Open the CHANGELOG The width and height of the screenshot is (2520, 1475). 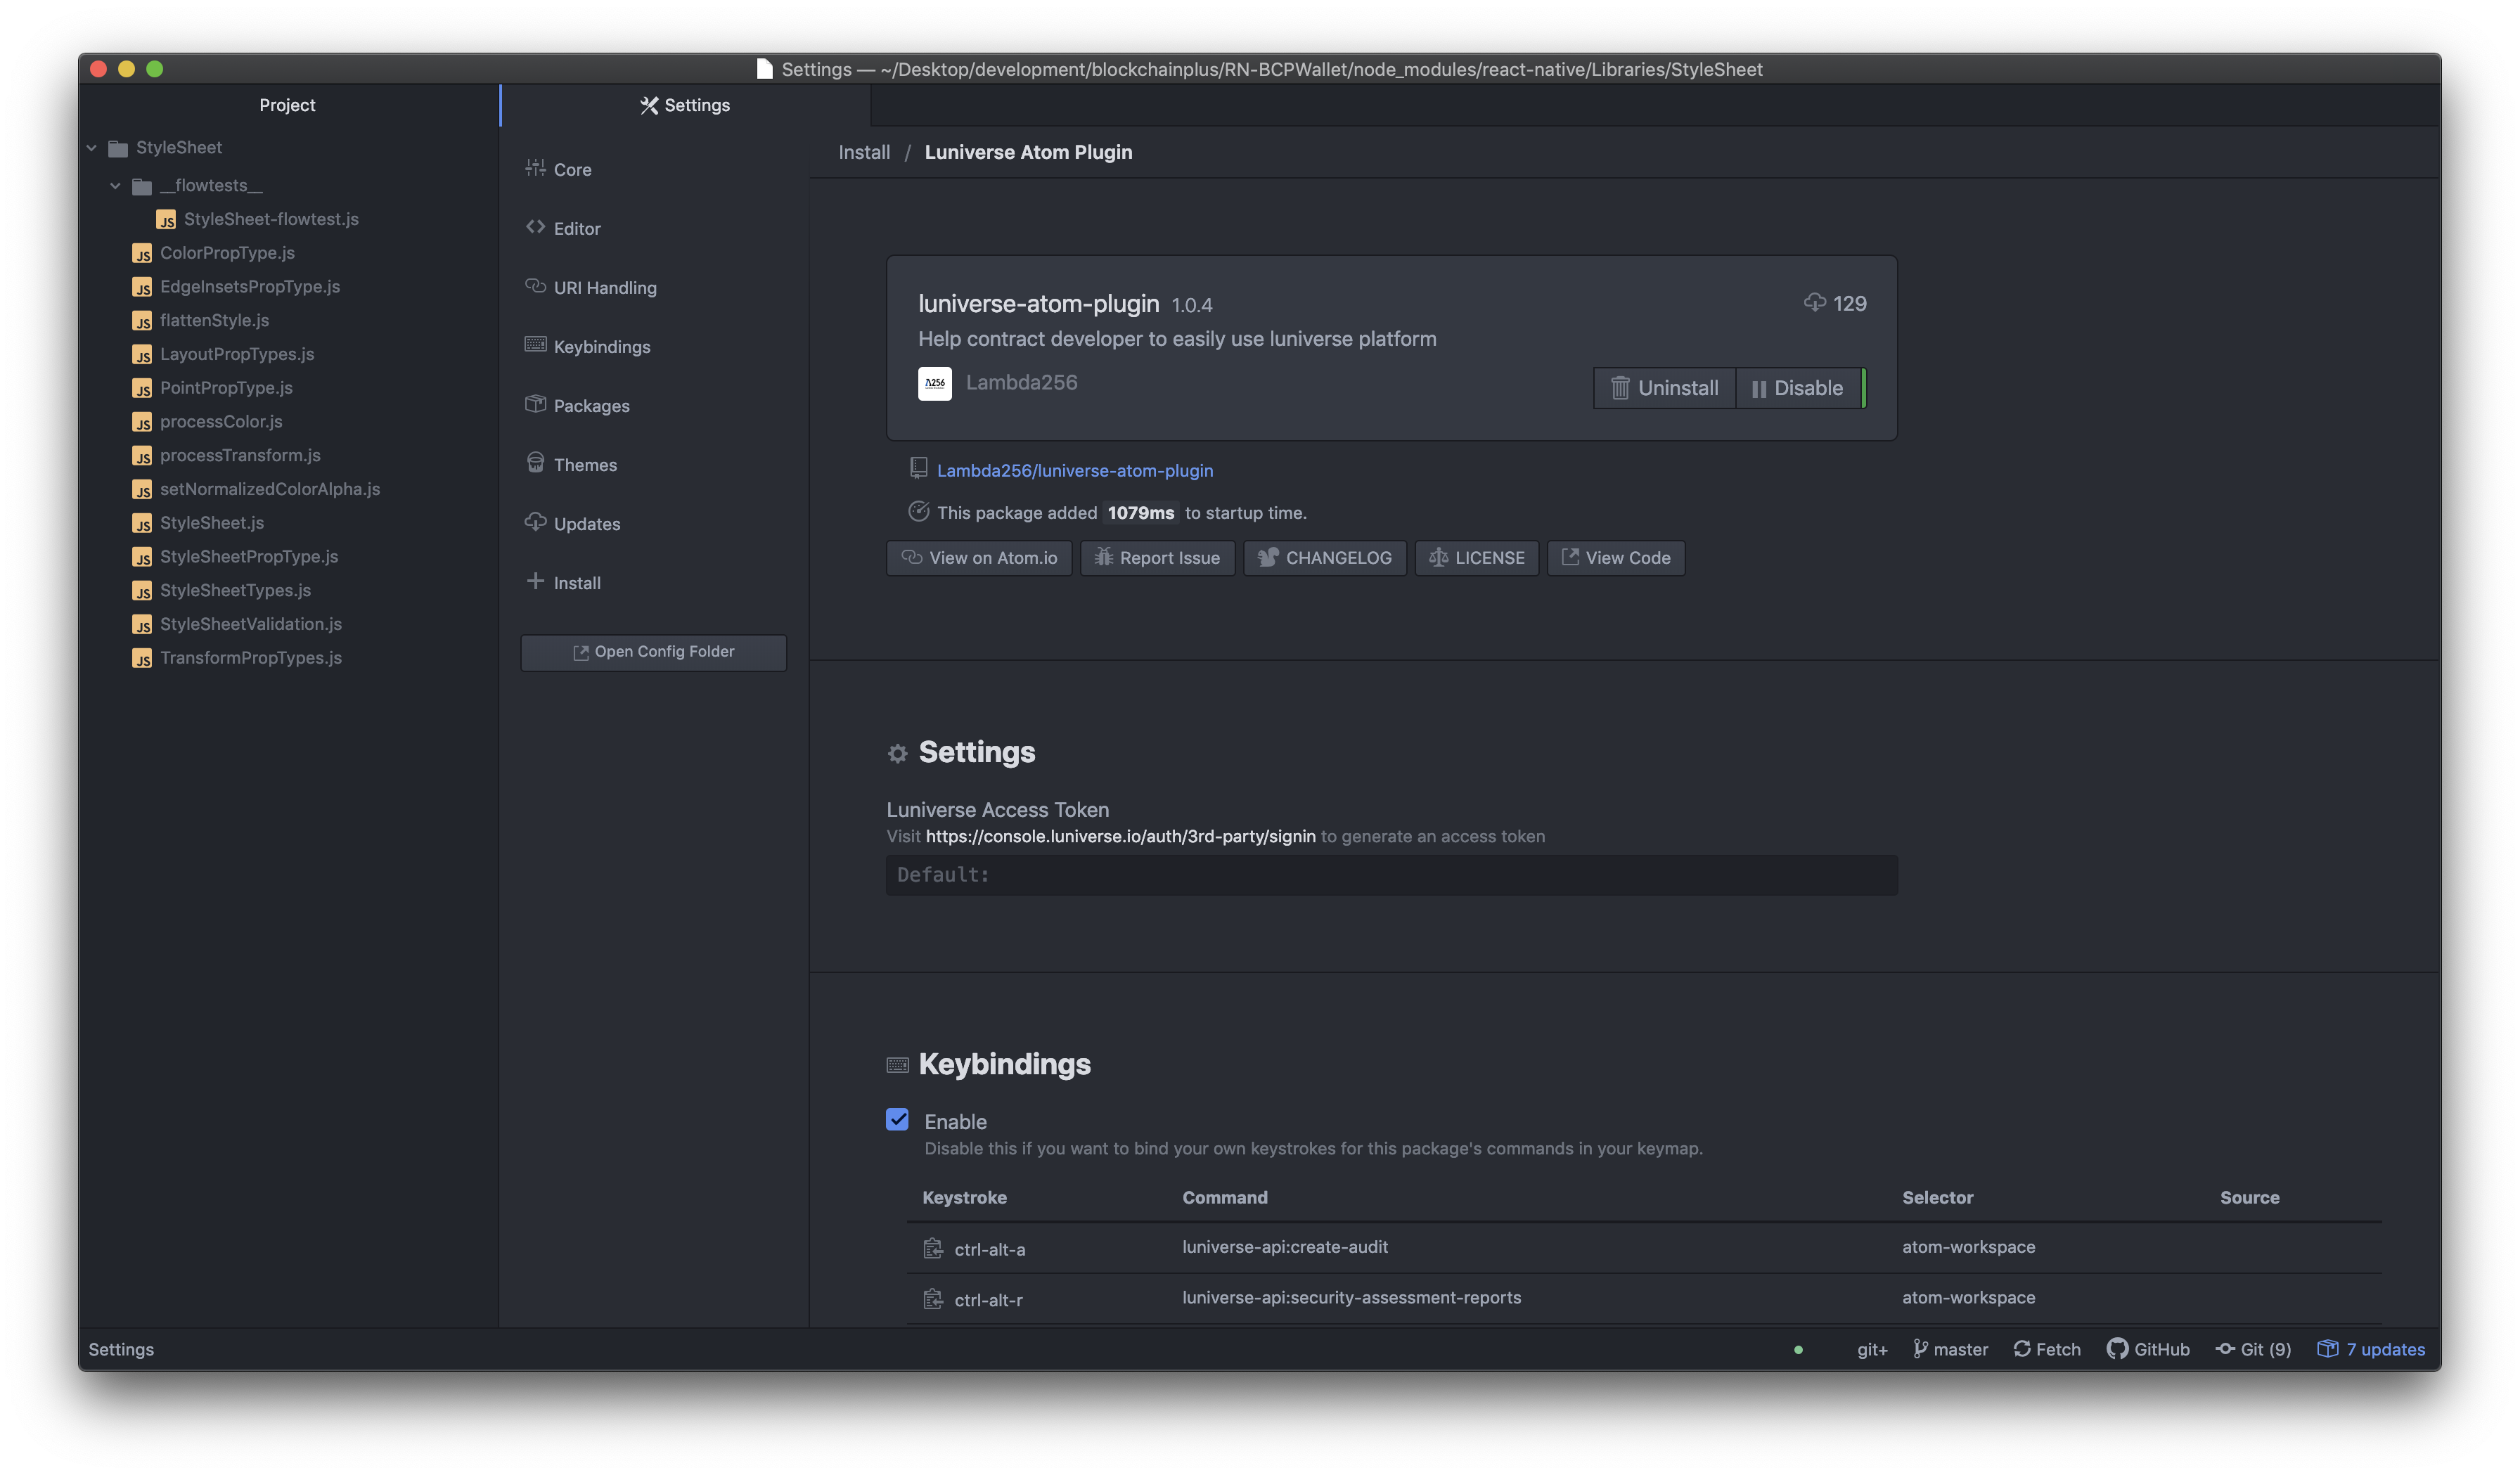[1325, 558]
